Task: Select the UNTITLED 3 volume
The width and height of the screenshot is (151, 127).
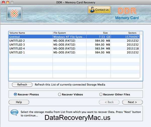Action: point(74,45)
